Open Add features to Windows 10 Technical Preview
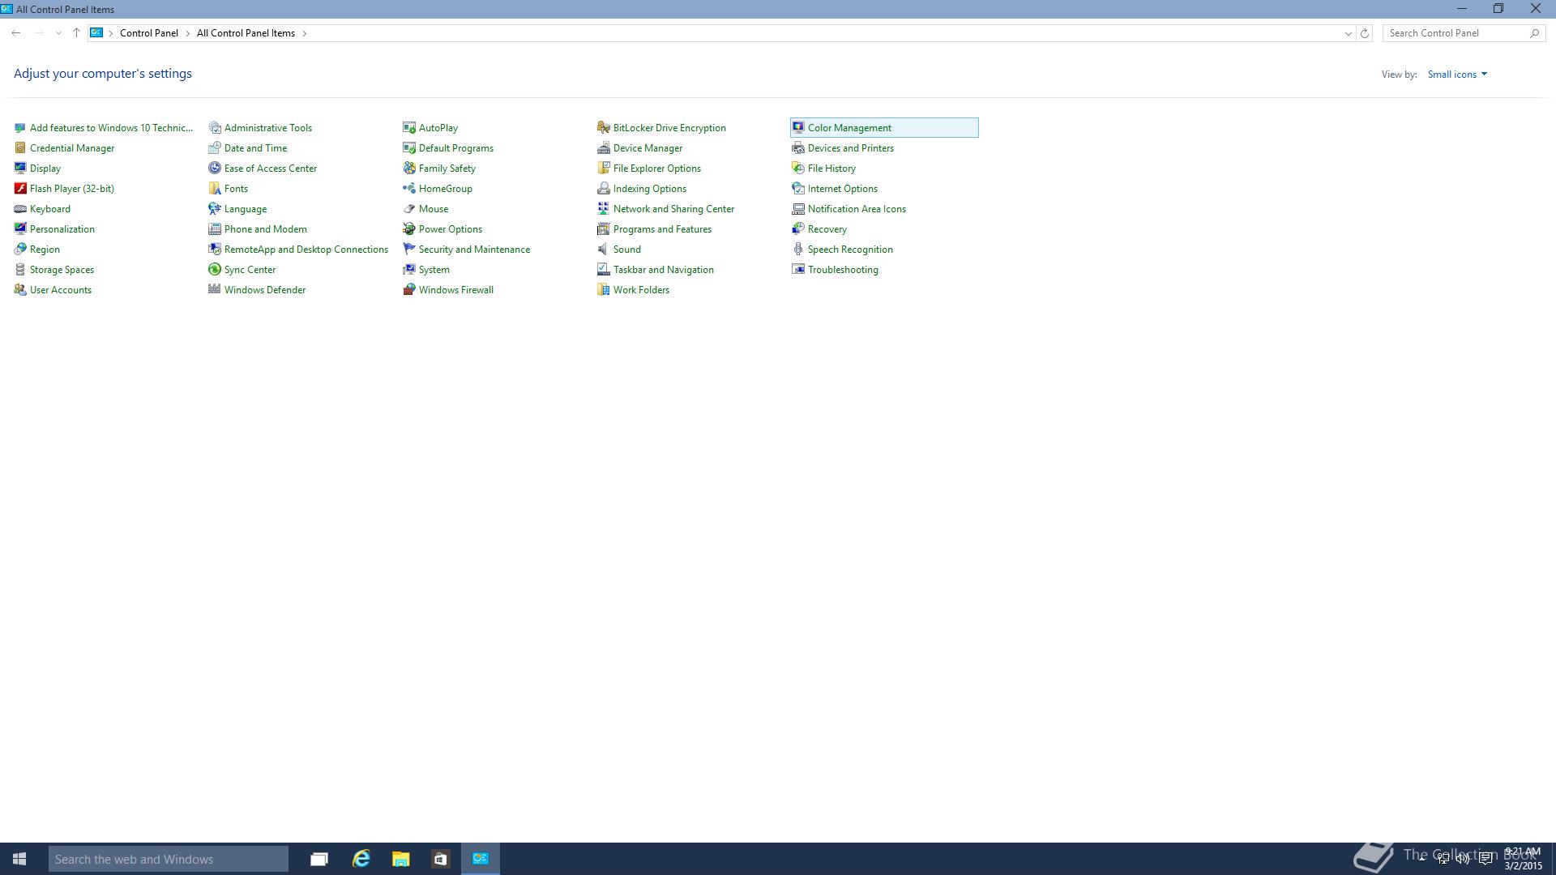1556x875 pixels. 112,128
